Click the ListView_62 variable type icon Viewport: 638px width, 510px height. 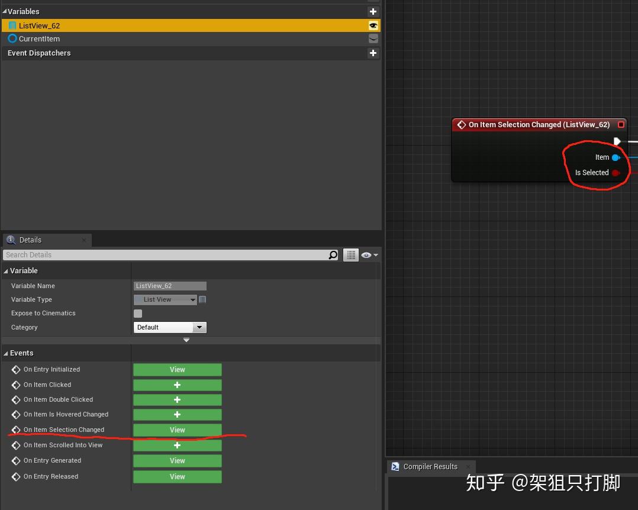(x=12, y=25)
